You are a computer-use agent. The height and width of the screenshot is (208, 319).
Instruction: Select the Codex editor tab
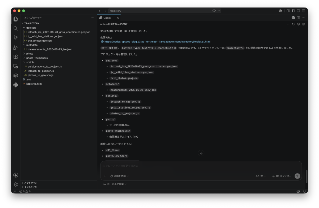coord(109,18)
